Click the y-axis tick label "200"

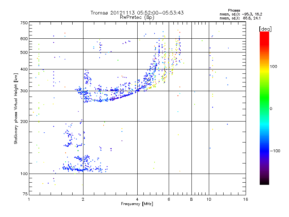(24, 122)
